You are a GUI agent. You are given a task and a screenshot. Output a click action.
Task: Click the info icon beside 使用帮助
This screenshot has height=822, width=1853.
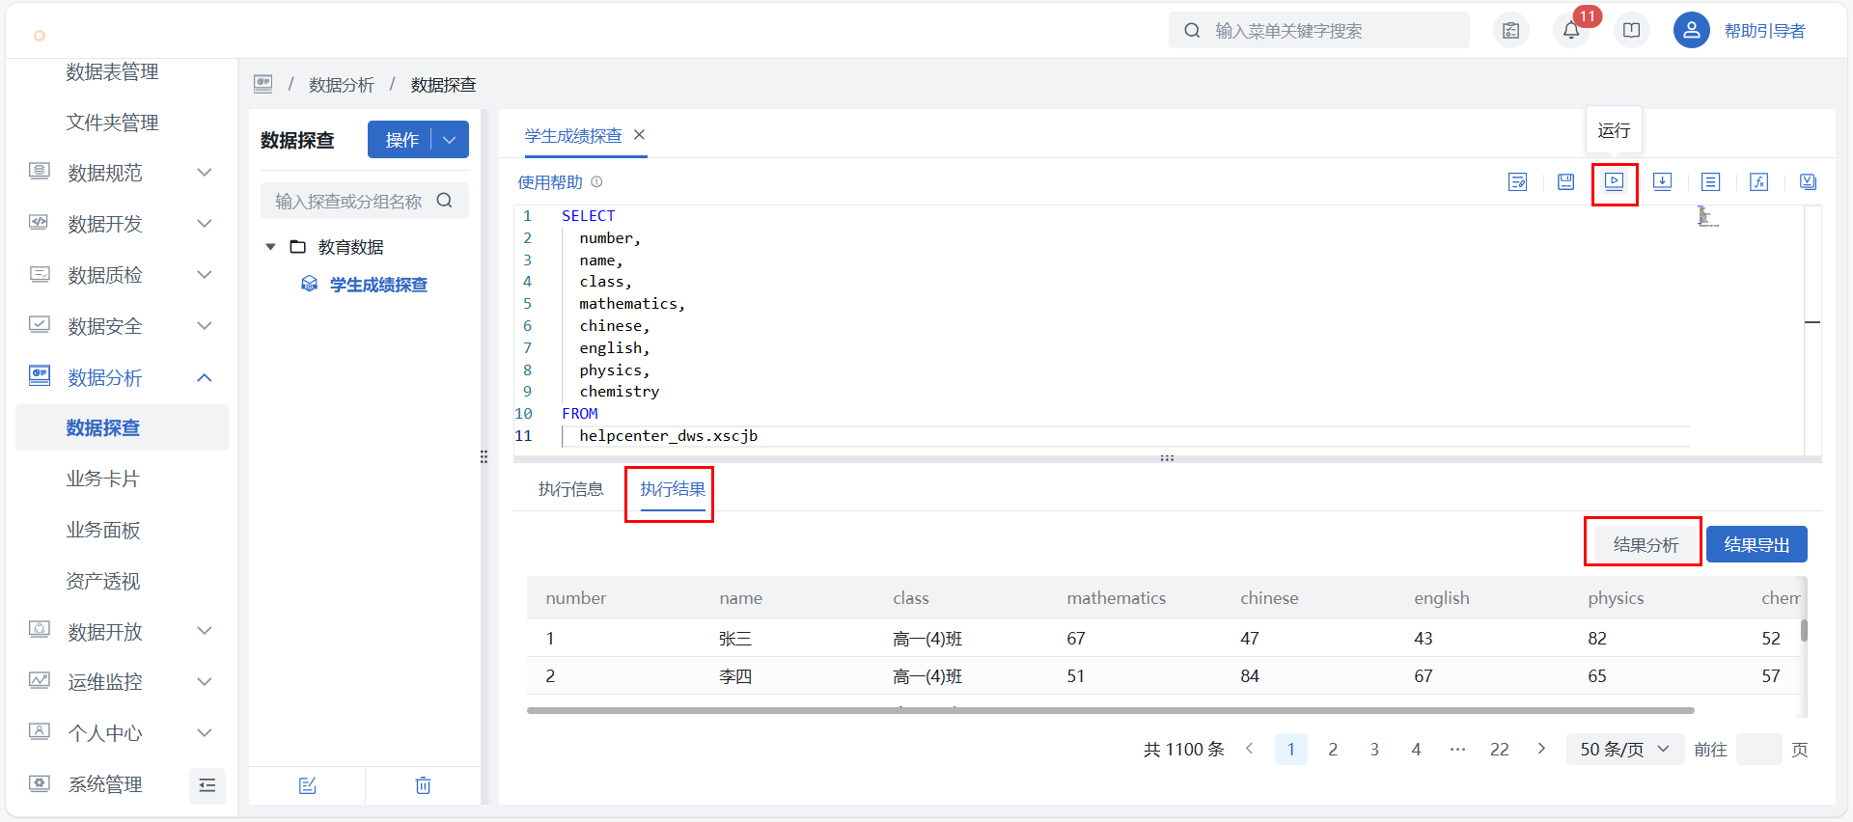pyautogui.click(x=596, y=181)
